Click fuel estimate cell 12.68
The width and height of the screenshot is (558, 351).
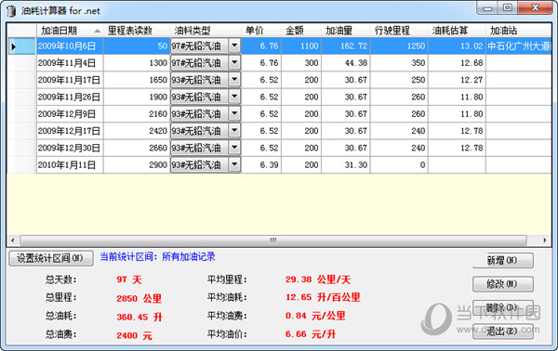click(457, 63)
